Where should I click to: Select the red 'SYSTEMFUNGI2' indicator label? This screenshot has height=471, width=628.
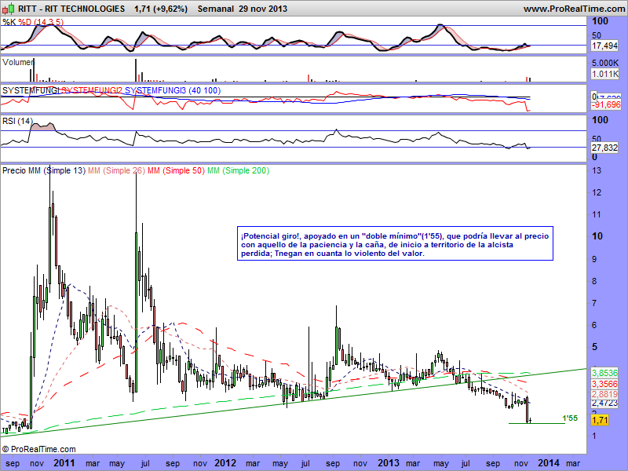click(x=93, y=90)
